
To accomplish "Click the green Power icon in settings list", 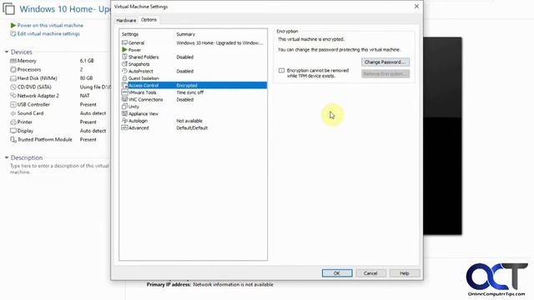I will 124,50.
